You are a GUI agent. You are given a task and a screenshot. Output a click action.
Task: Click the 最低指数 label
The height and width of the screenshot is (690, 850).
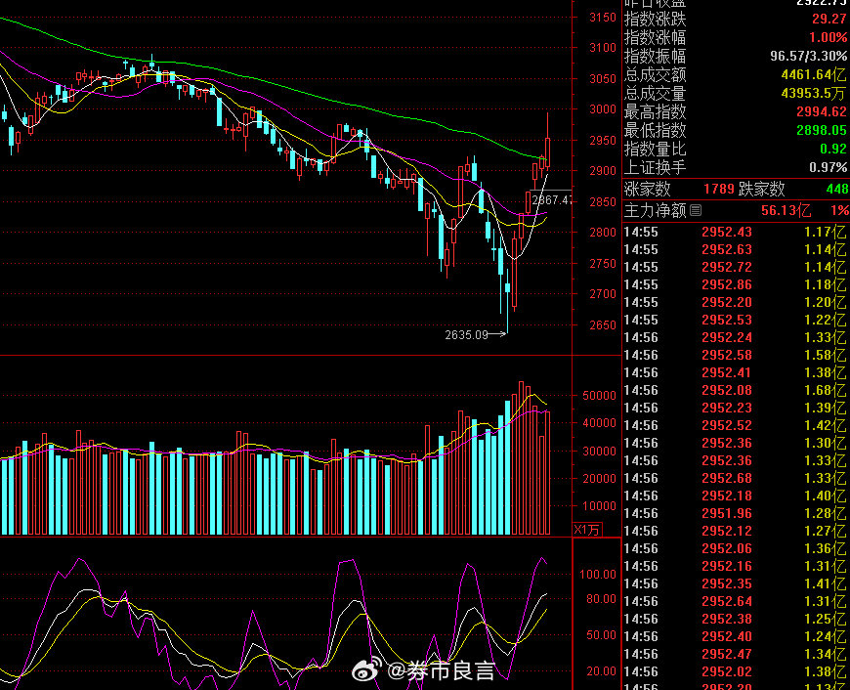pos(655,130)
